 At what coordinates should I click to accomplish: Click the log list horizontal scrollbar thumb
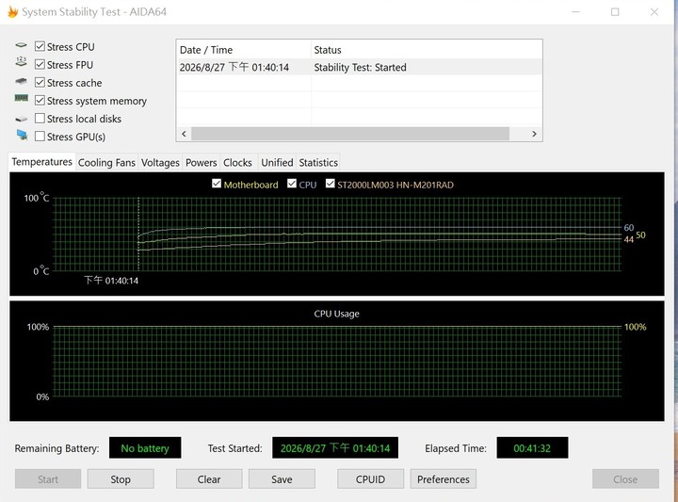350,134
